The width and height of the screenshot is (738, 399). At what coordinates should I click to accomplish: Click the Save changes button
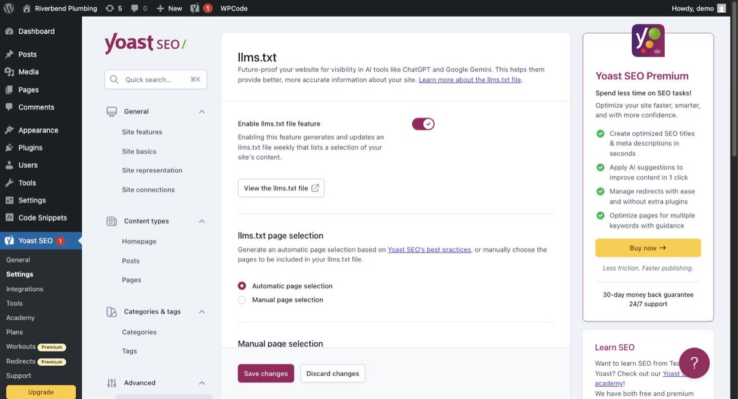(266, 374)
